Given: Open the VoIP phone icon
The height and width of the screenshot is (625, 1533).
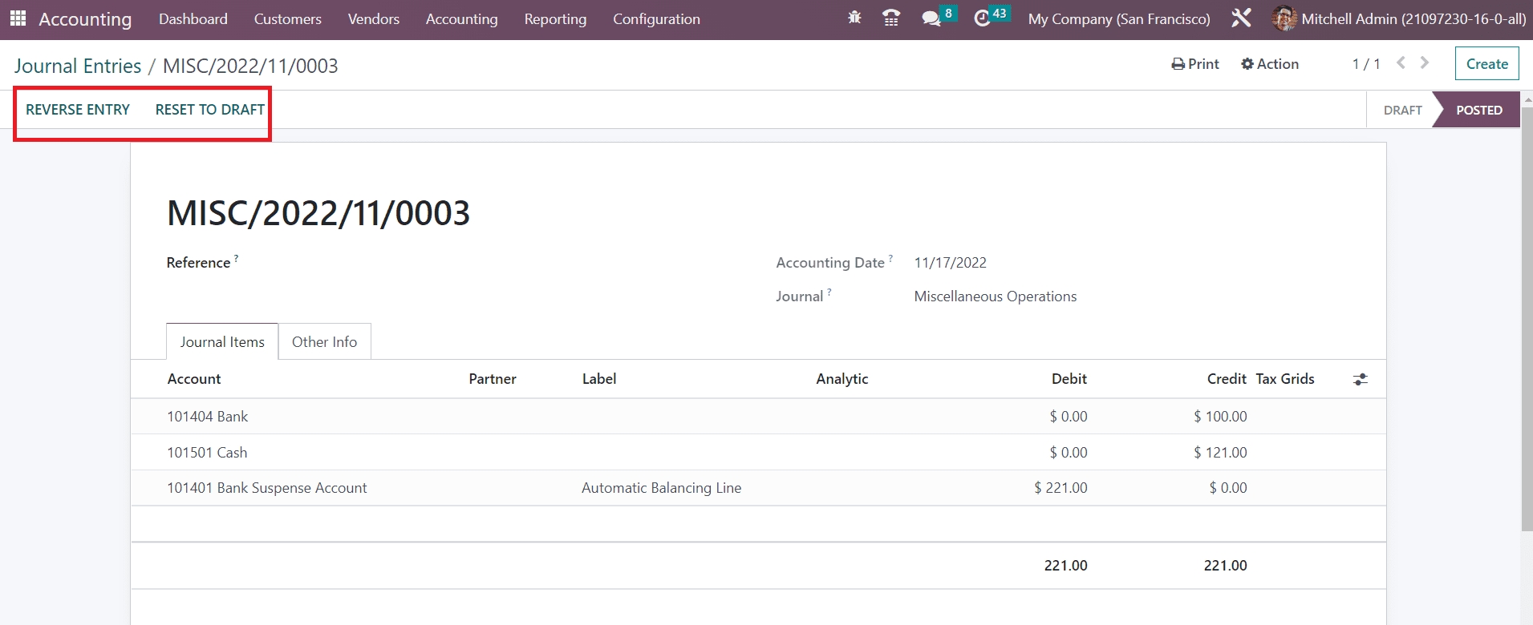Looking at the screenshot, I should pyautogui.click(x=890, y=18).
